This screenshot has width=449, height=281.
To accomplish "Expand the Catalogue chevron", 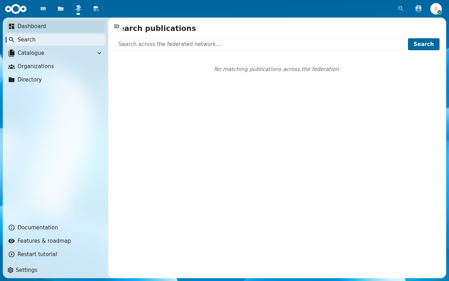I will [99, 53].
